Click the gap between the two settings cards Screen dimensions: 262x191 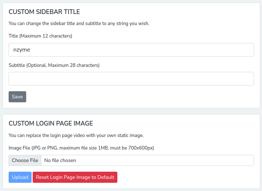pos(131,111)
